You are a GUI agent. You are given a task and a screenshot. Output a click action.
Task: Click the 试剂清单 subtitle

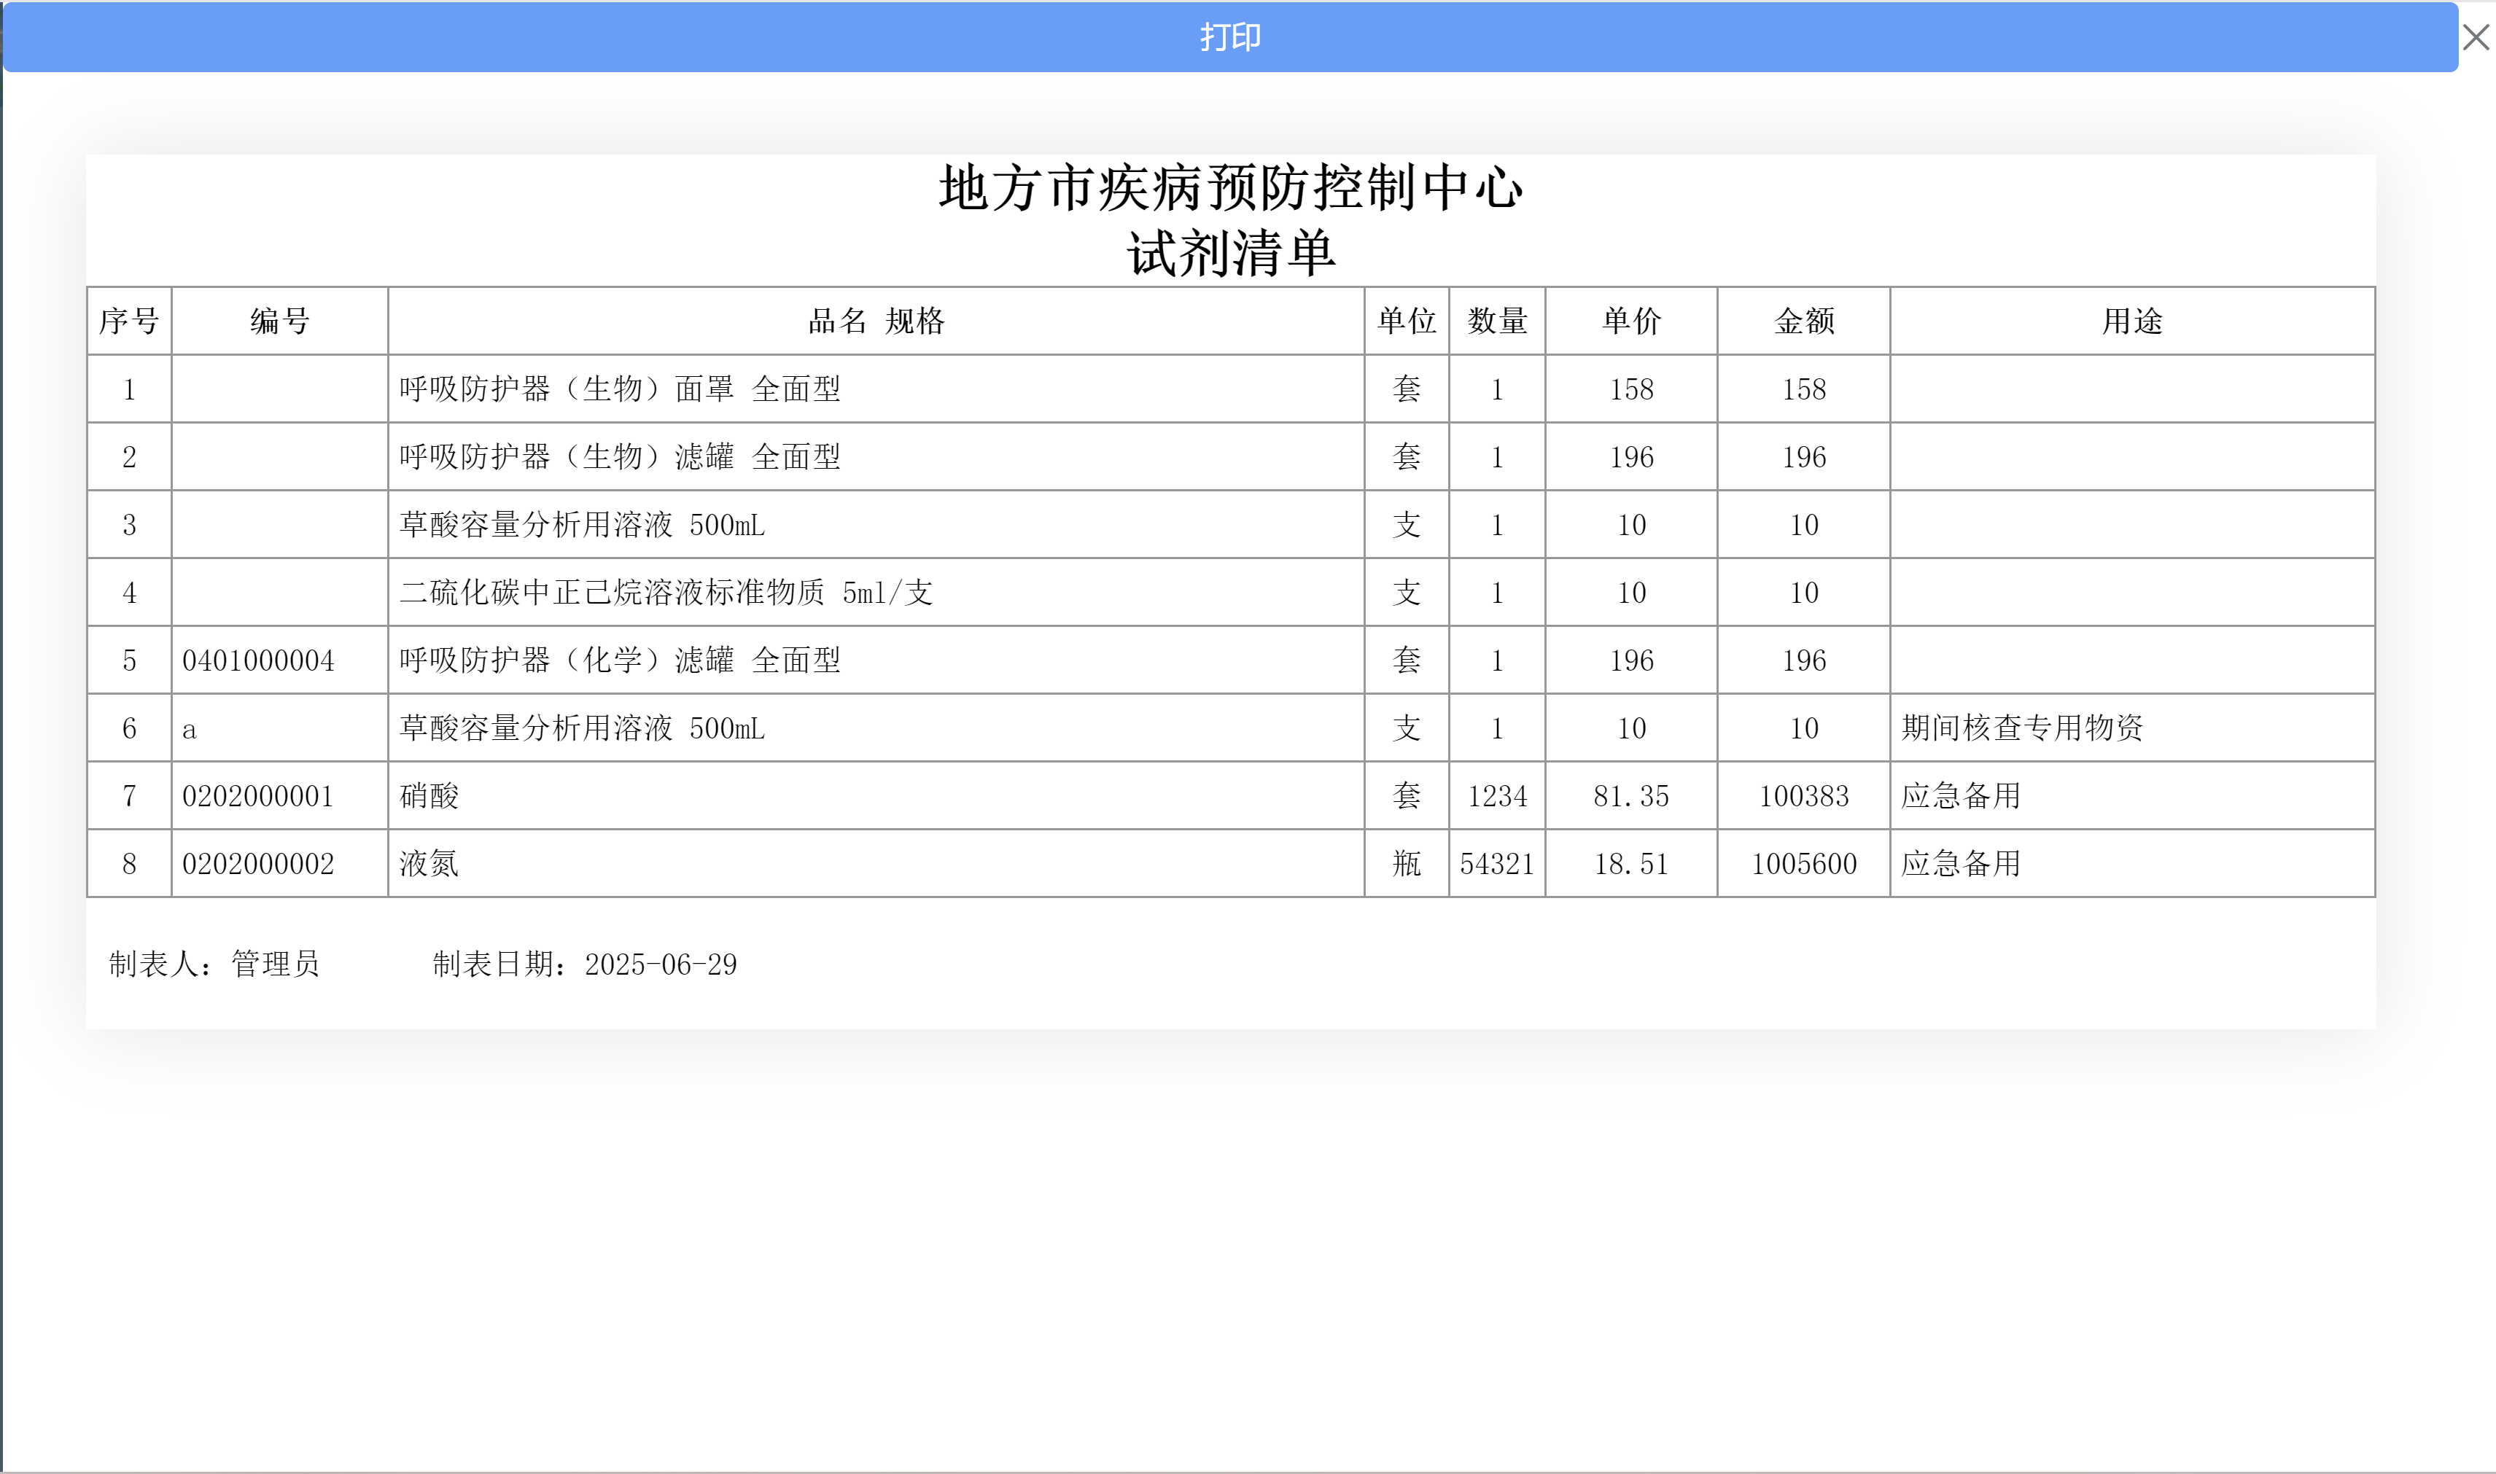tap(1231, 253)
